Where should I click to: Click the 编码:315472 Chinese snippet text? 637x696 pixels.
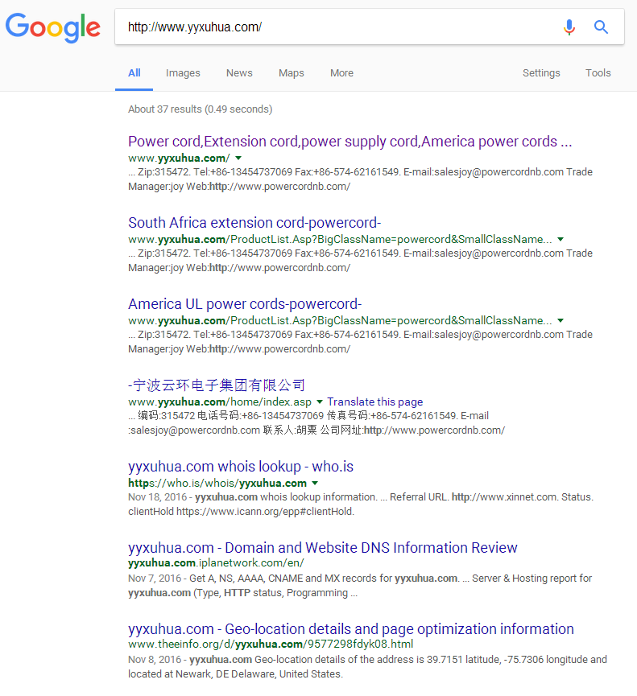coord(316,422)
